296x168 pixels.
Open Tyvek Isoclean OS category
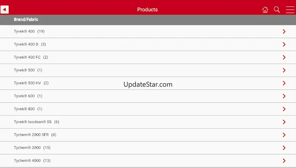[x=148, y=122]
